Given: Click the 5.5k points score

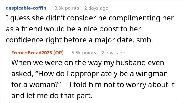Looking at the screenshot, I should pos(84,53).
